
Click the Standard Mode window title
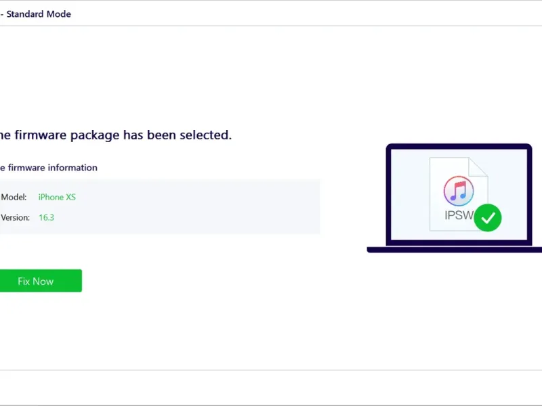tap(38, 14)
